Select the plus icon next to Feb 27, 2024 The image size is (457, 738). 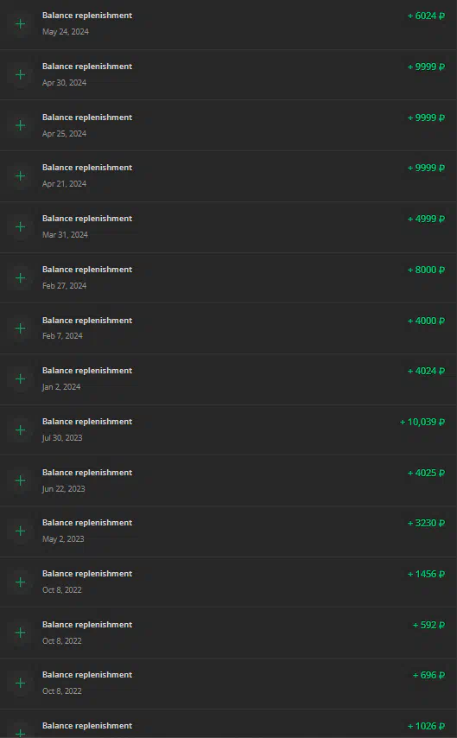pyautogui.click(x=20, y=277)
